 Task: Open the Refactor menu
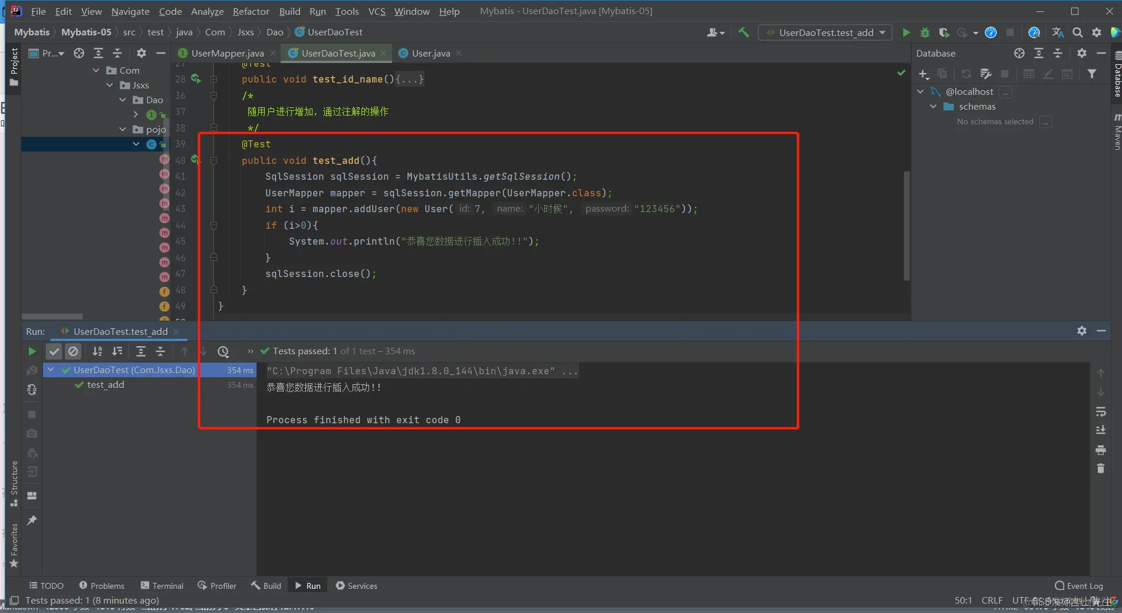point(251,11)
